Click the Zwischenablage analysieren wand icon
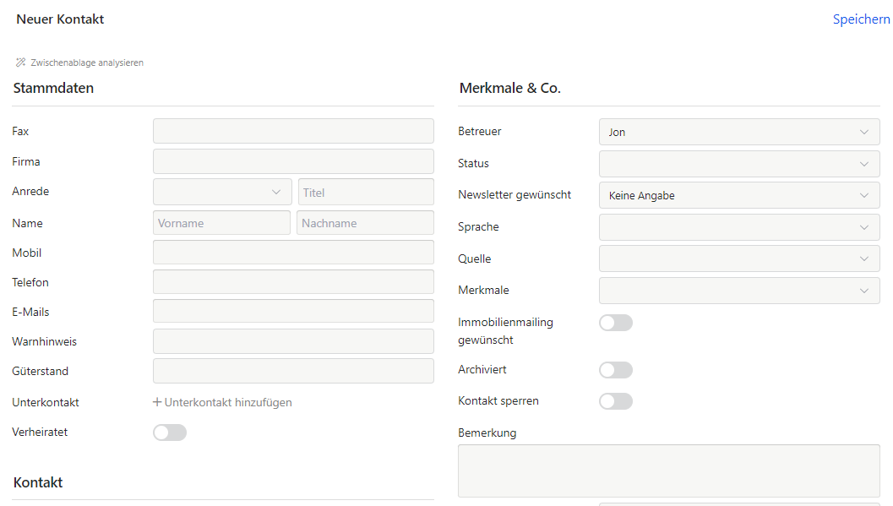 [x=21, y=63]
